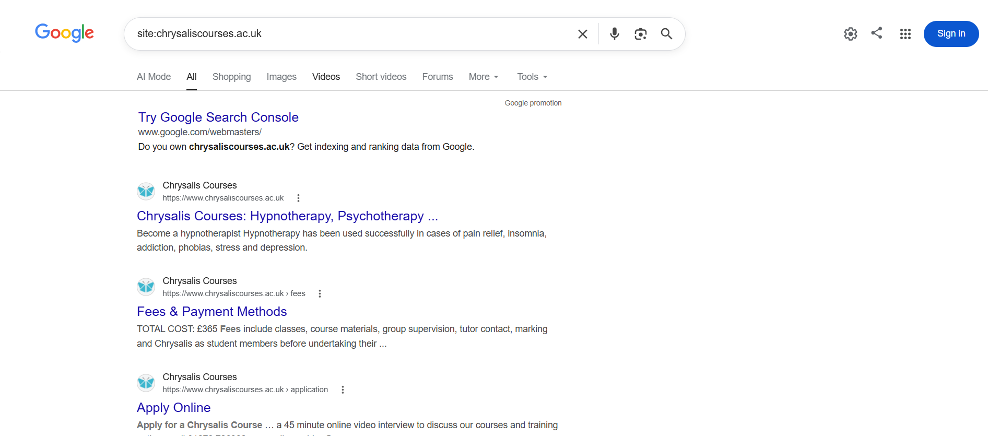Viewport: 988px width, 436px height.
Task: Click butterfly favicon of fees result
Action: [x=146, y=287]
